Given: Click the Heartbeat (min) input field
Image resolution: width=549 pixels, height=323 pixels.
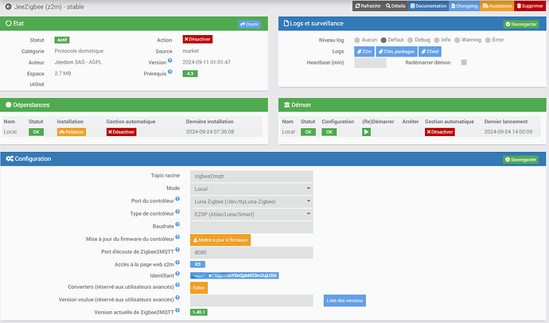Looking at the screenshot, I should (370, 63).
